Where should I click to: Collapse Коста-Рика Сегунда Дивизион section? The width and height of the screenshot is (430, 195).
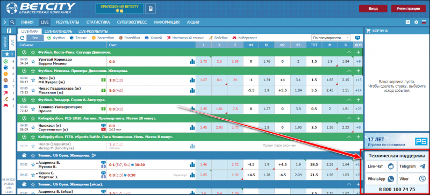[x=349, y=52]
